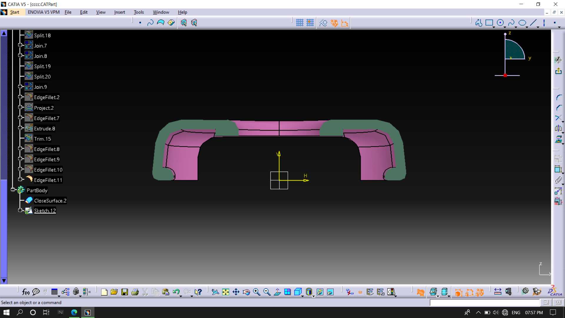Open Windows Start button on taskbar

point(6,312)
